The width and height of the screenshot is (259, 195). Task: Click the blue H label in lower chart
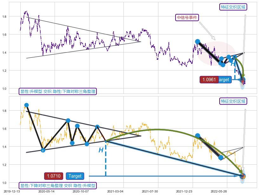tap(101, 150)
